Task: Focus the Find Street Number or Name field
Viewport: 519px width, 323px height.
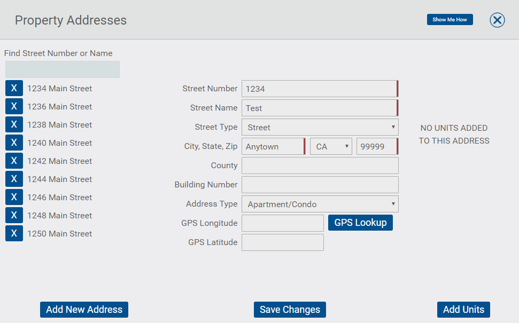Action: click(63, 69)
